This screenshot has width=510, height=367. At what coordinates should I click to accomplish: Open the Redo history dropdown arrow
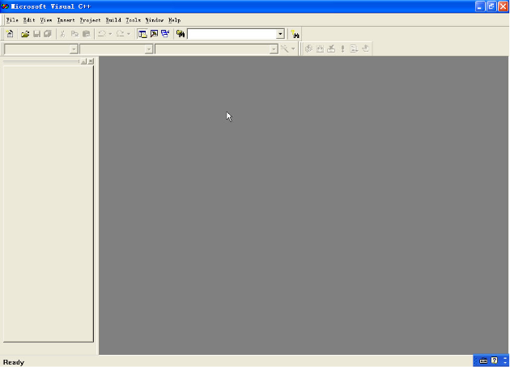pos(129,34)
